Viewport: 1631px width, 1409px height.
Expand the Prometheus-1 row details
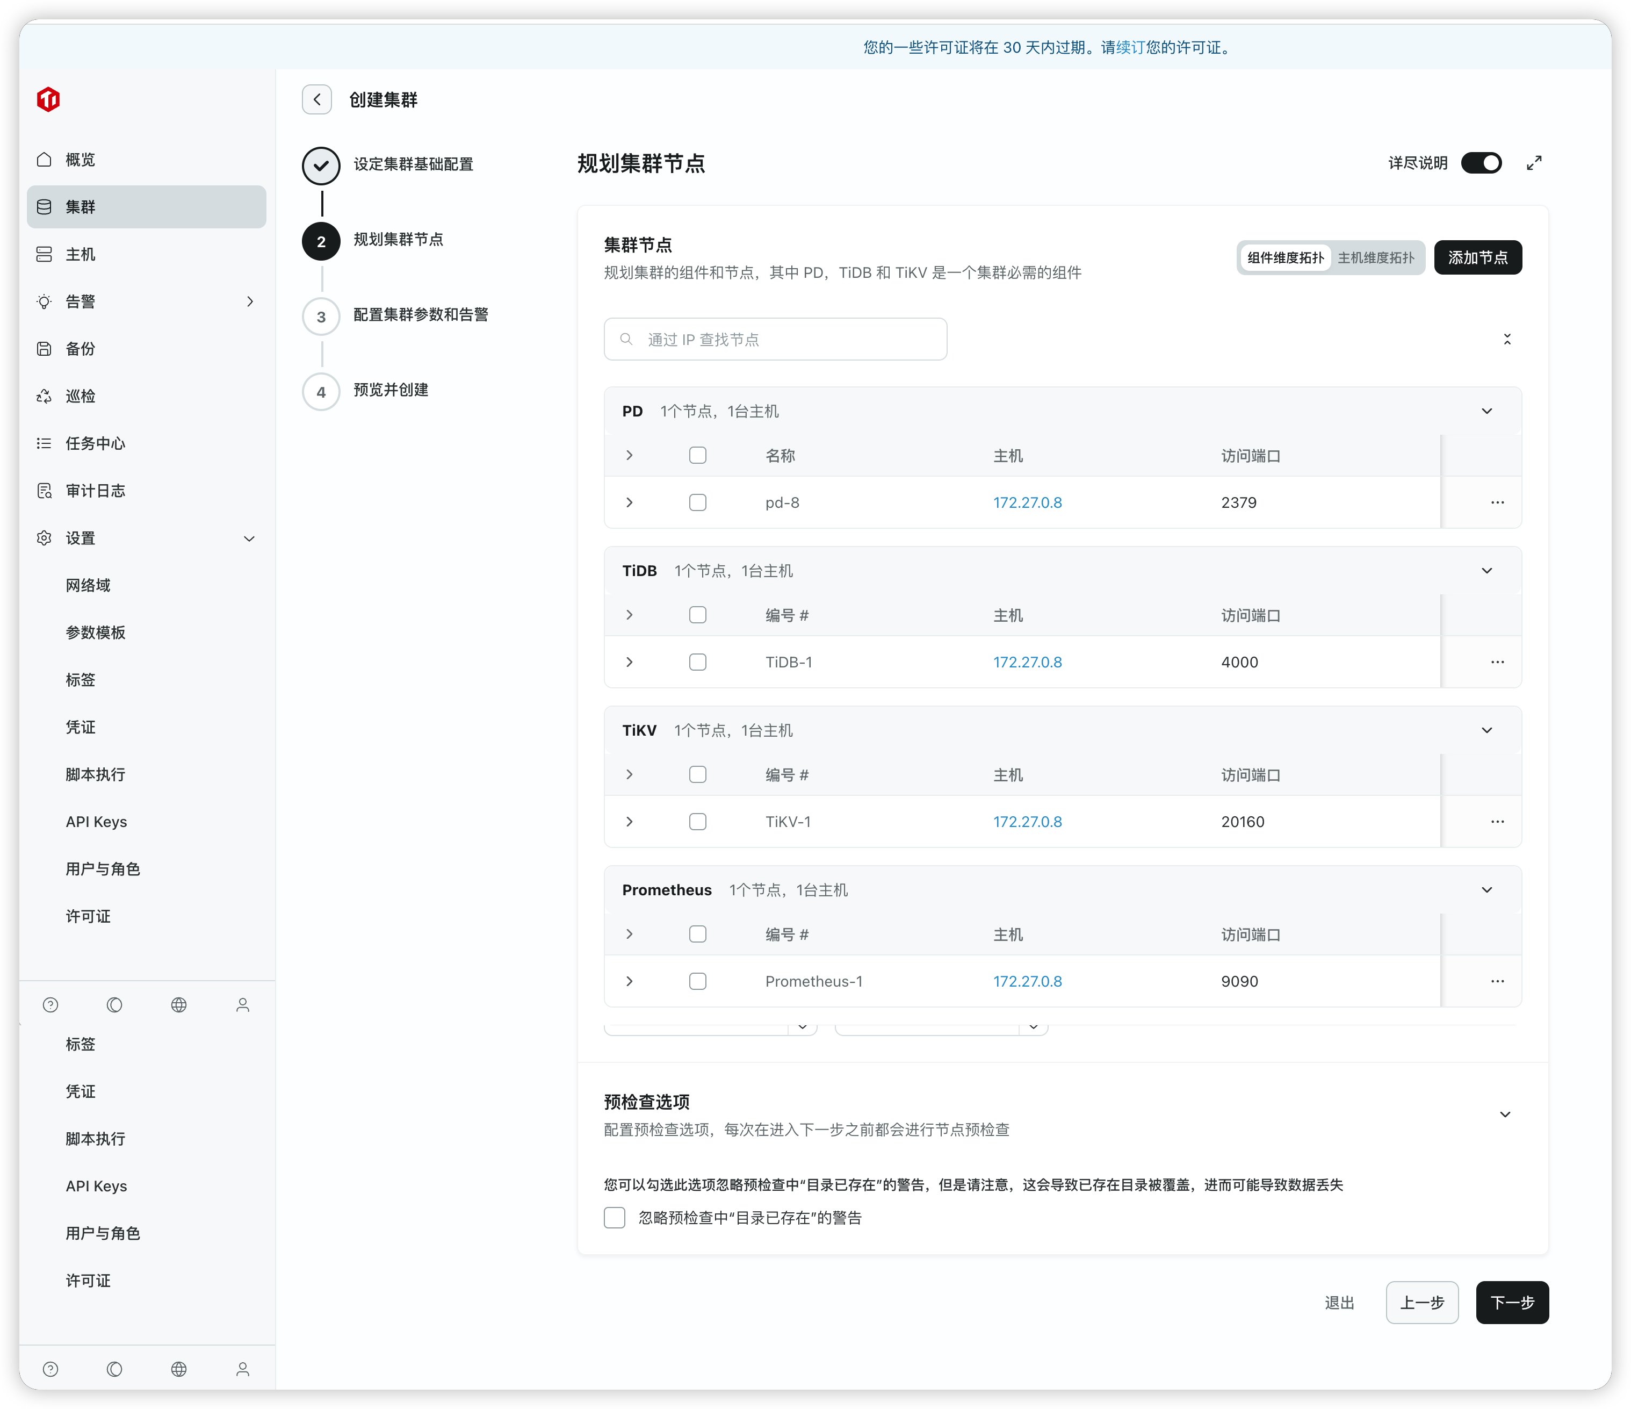[x=629, y=981]
